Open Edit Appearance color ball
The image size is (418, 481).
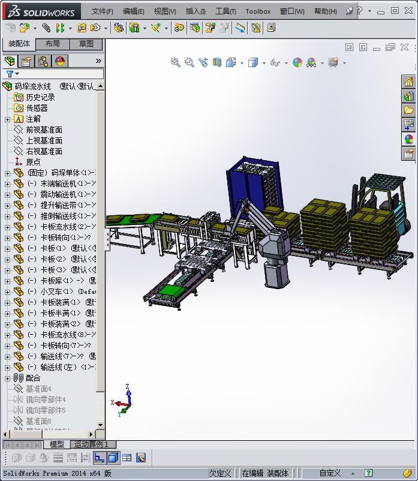297,62
